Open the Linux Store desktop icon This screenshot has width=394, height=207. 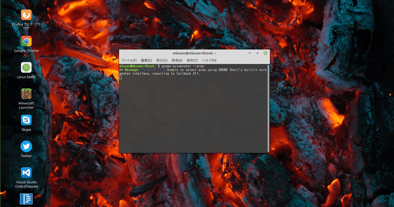point(26,68)
